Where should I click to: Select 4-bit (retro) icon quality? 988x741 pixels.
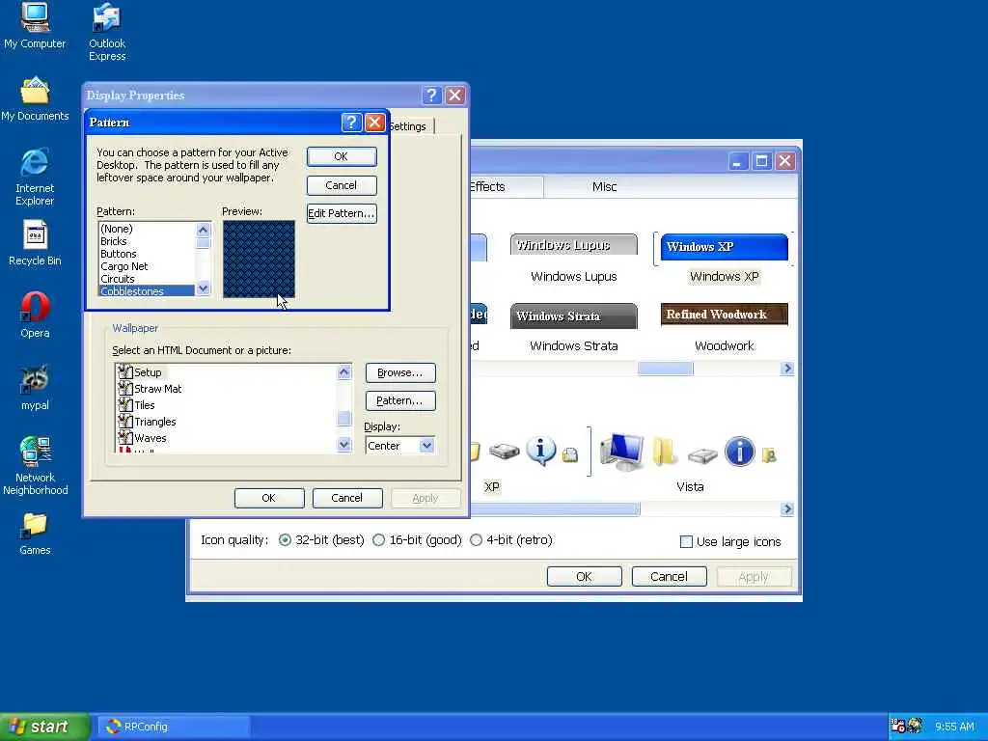coord(477,540)
